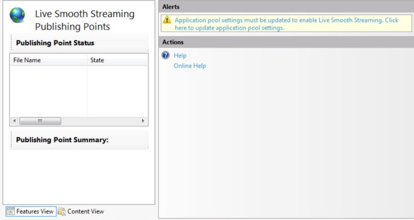Click the globe icon beside Live Smooth Streaming title
The width and height of the screenshot is (414, 220).
pos(18,15)
